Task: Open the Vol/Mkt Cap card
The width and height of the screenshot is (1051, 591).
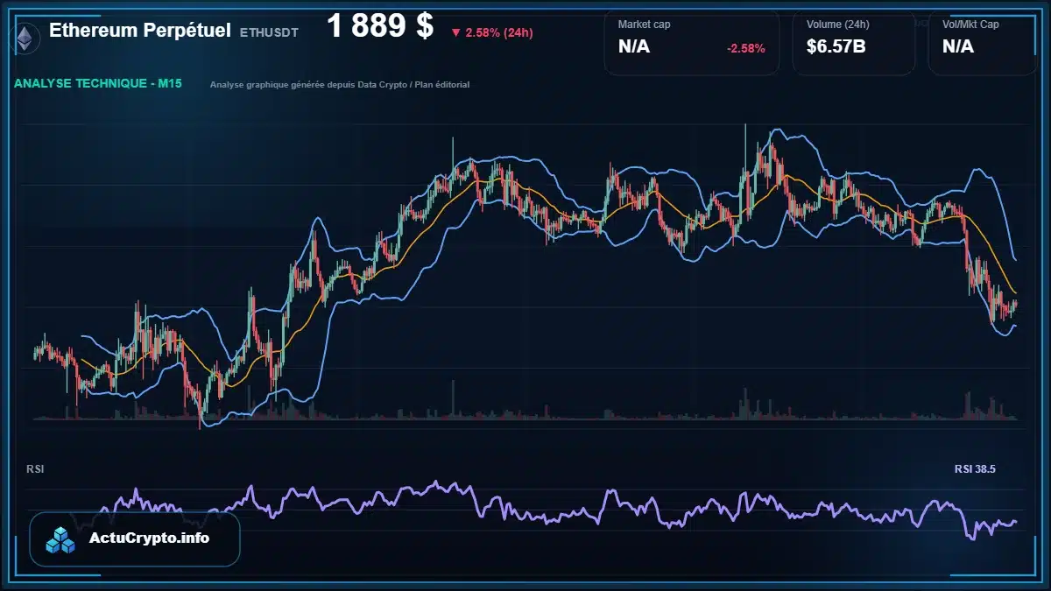Action: coord(983,42)
